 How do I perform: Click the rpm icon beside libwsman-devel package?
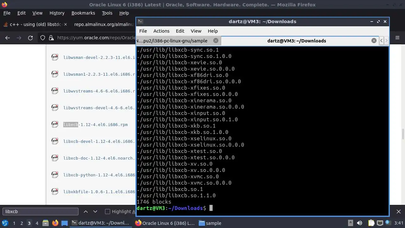coord(55,57)
